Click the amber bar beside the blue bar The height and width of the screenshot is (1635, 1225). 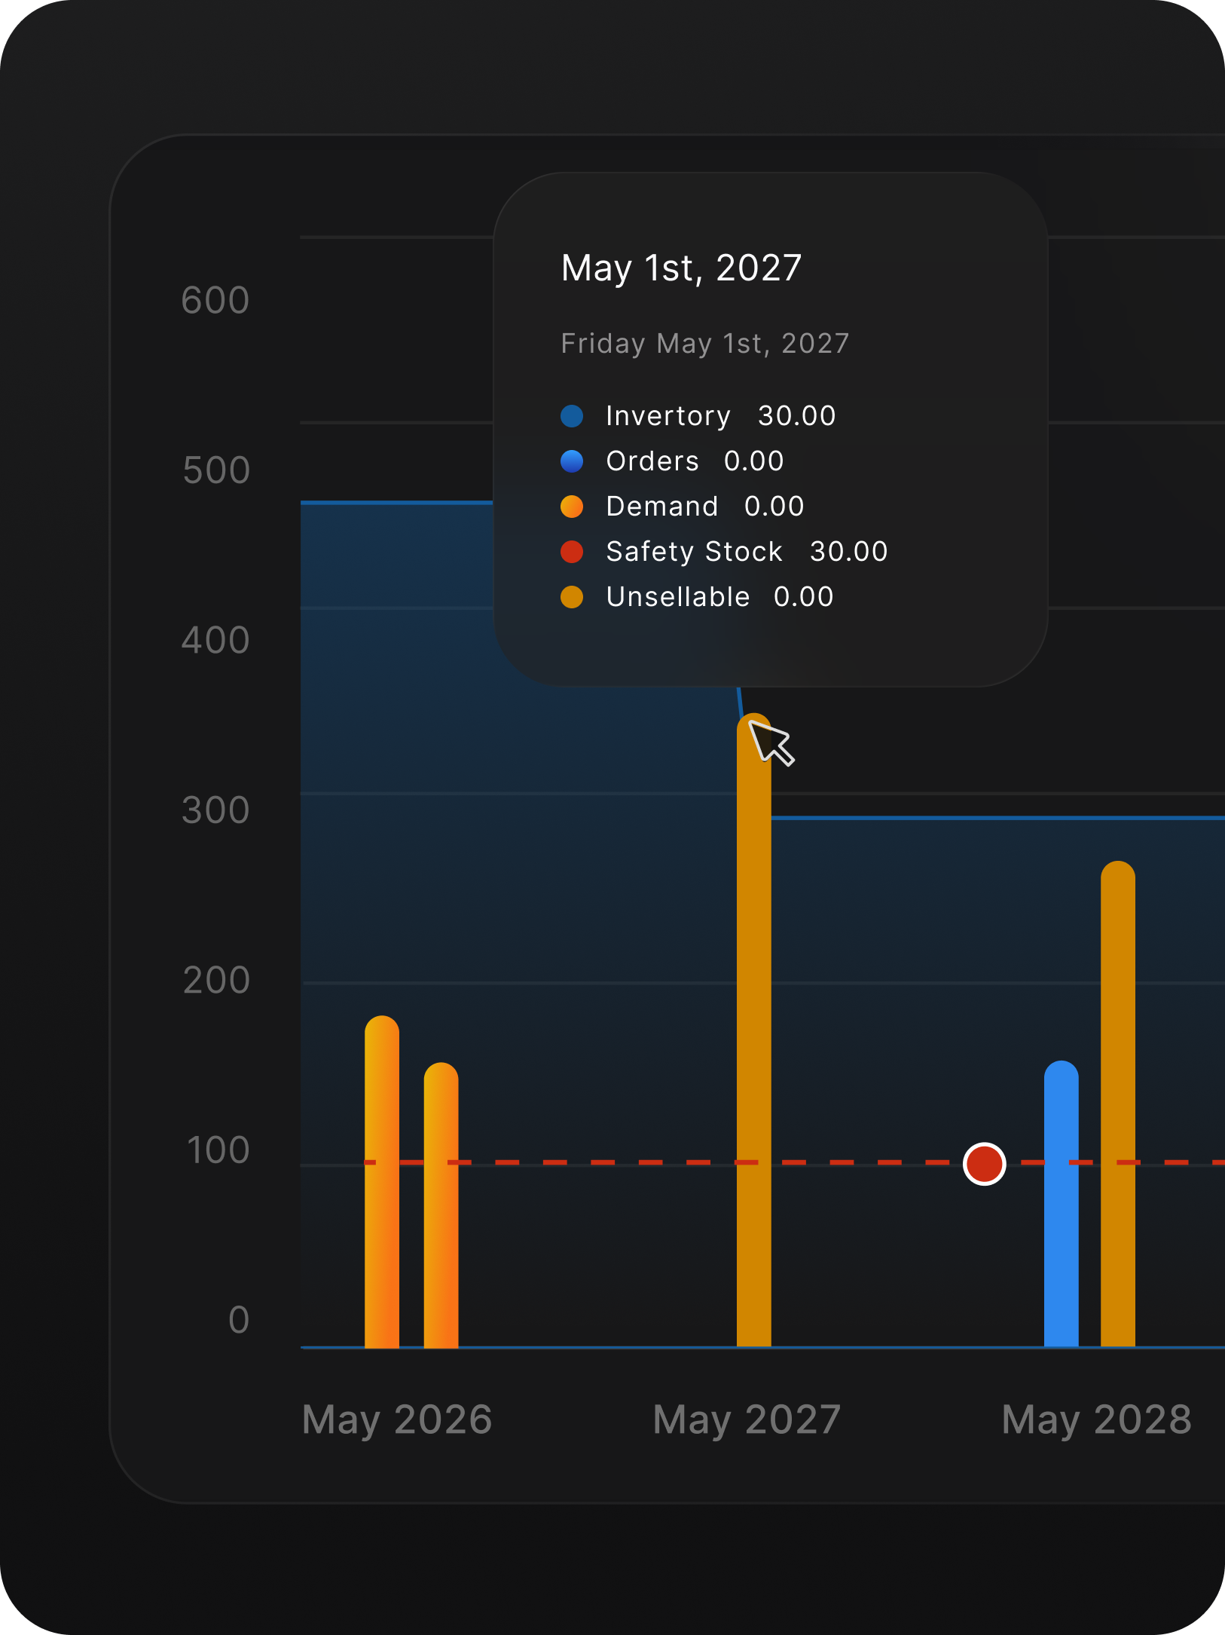coord(1117,1108)
